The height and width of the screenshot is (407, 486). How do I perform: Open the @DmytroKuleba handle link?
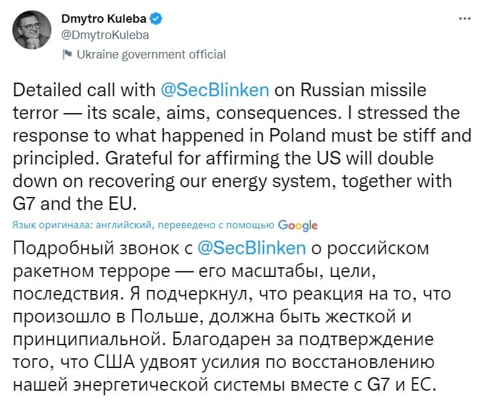[105, 35]
